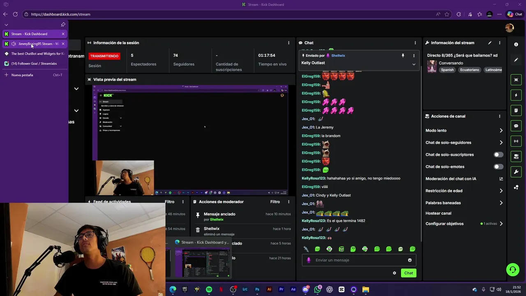
Task: Open Filtro in Feed de actividades
Action: coord(170,202)
